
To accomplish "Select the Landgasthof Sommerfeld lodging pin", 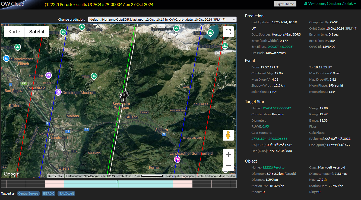I will [177, 159].
